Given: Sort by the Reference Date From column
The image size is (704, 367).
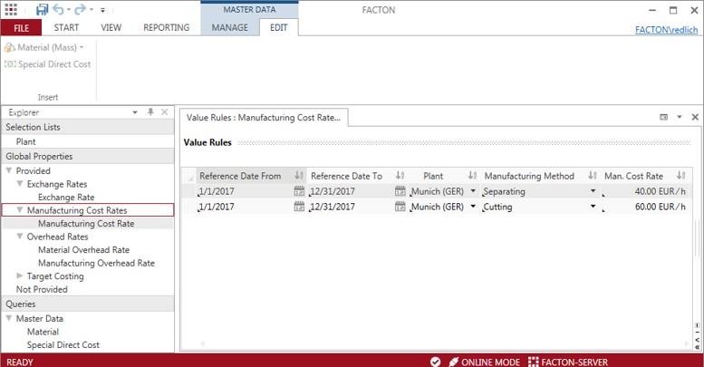Looking at the screenshot, I should (x=299, y=175).
